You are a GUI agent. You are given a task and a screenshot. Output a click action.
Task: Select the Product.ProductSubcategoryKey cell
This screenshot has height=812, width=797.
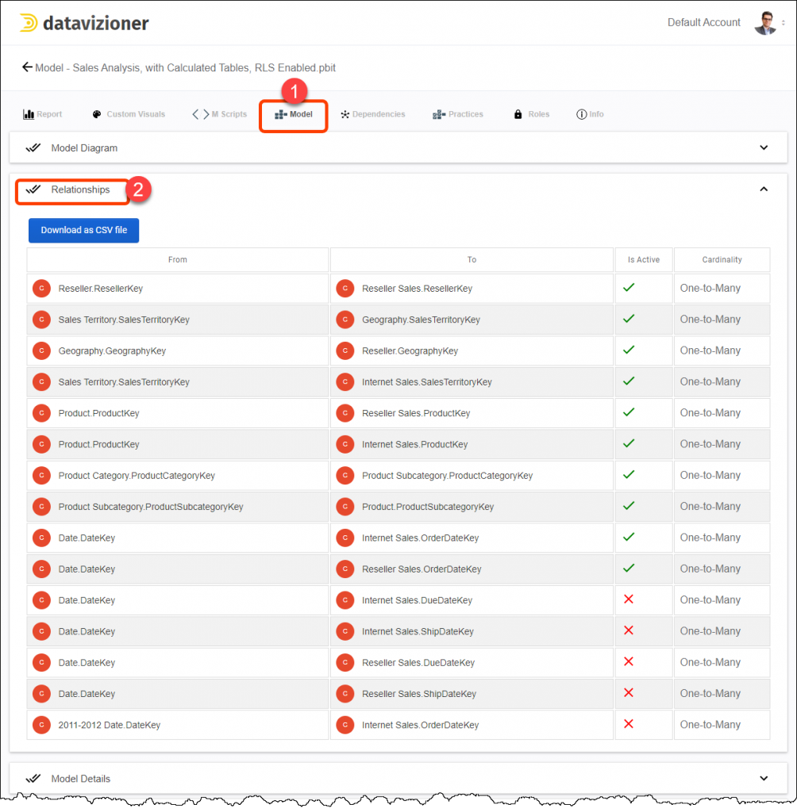472,507
